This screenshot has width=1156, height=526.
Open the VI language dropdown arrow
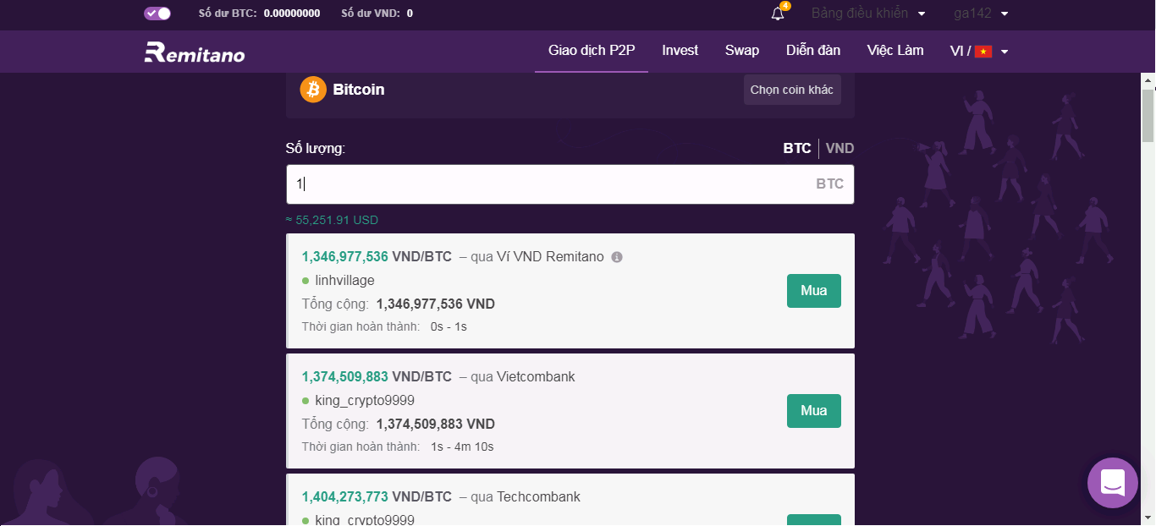point(1005,52)
